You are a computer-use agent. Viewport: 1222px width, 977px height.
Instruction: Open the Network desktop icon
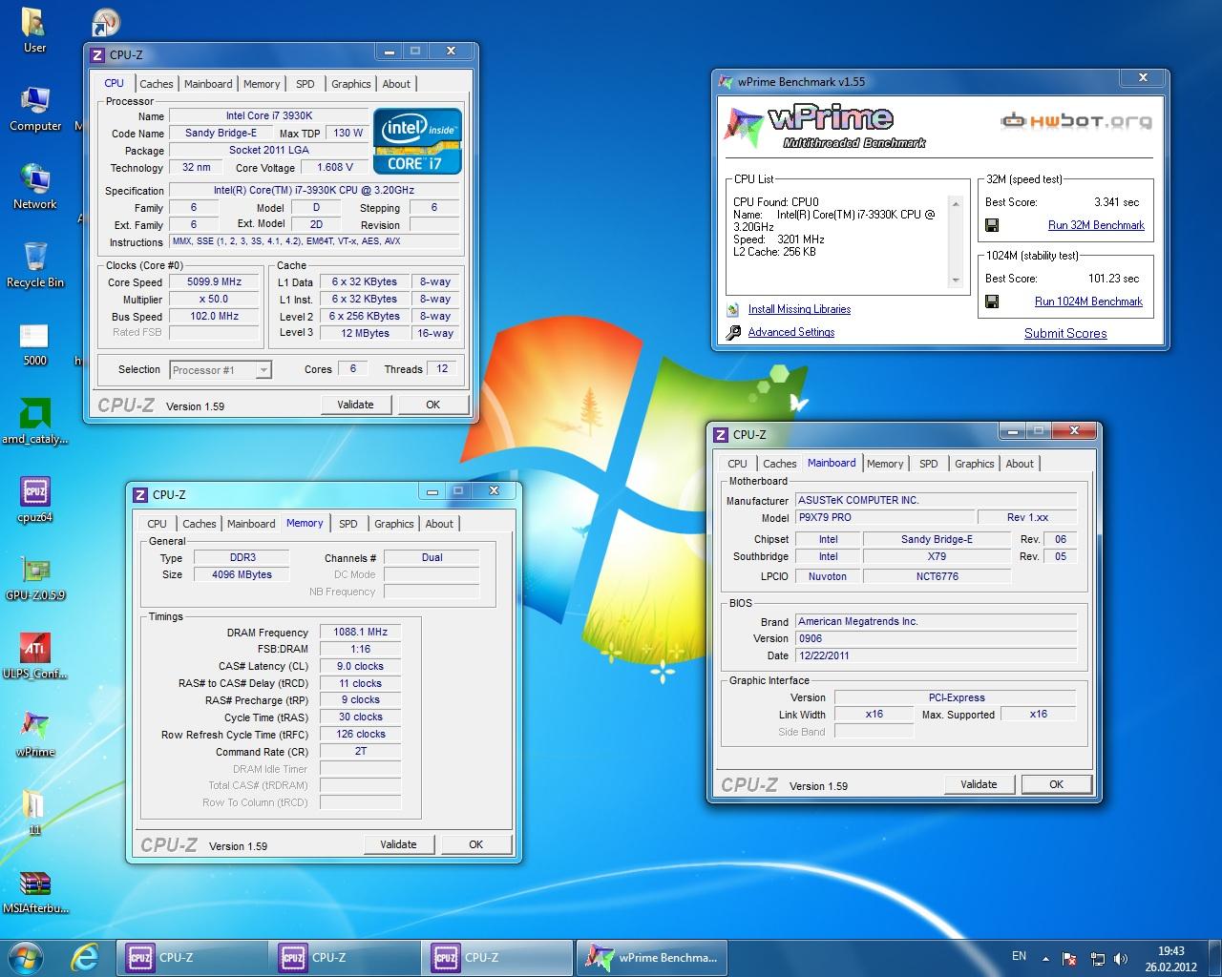coord(35,186)
